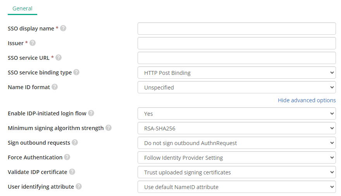The width and height of the screenshot is (341, 196).
Task: Click the SSO display name text field
Action: (237, 29)
